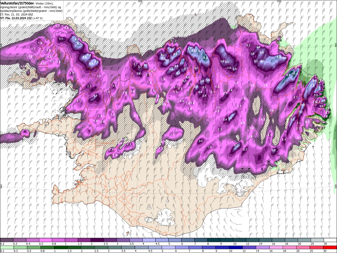This screenshot has height=253, width=337.
Task: Click the rigning/skúrir description line
Action: coord(31,7)
